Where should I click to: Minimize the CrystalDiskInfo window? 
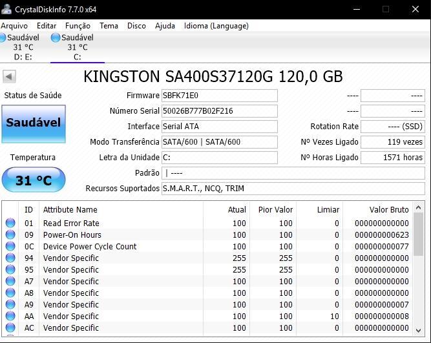(x=357, y=9)
